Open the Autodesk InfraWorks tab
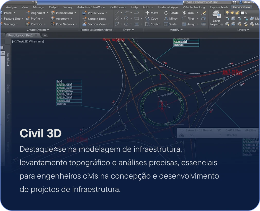The image size is (260, 211). [91, 7]
